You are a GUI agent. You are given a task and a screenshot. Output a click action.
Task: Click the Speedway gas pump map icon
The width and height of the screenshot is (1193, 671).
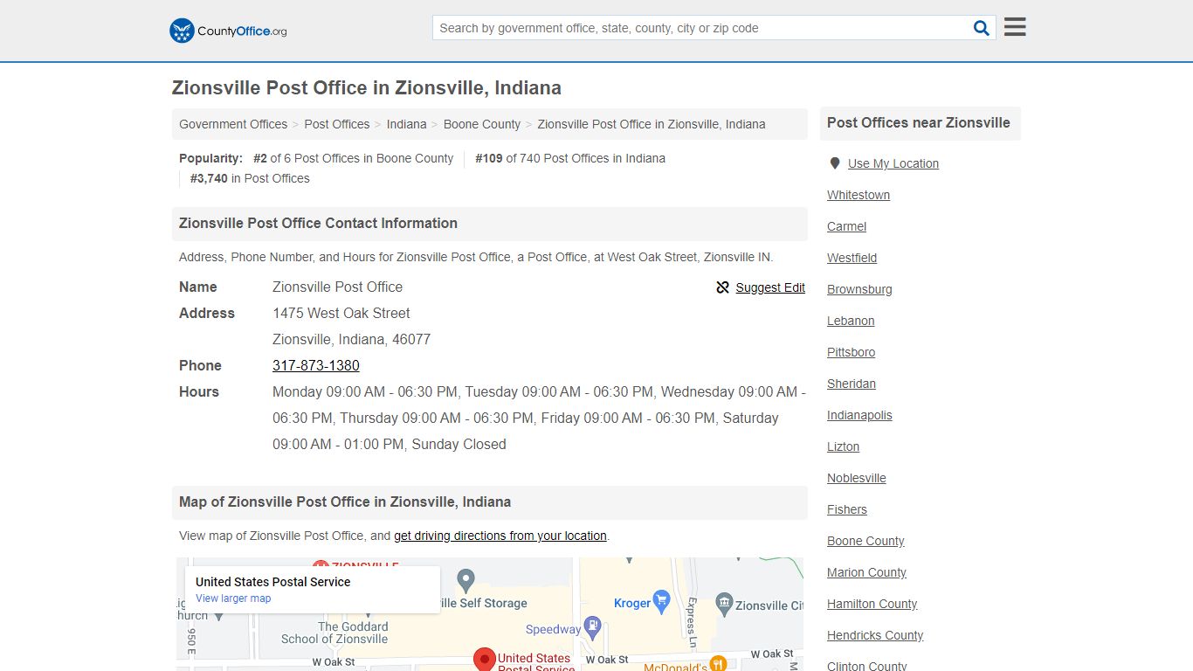tap(593, 627)
